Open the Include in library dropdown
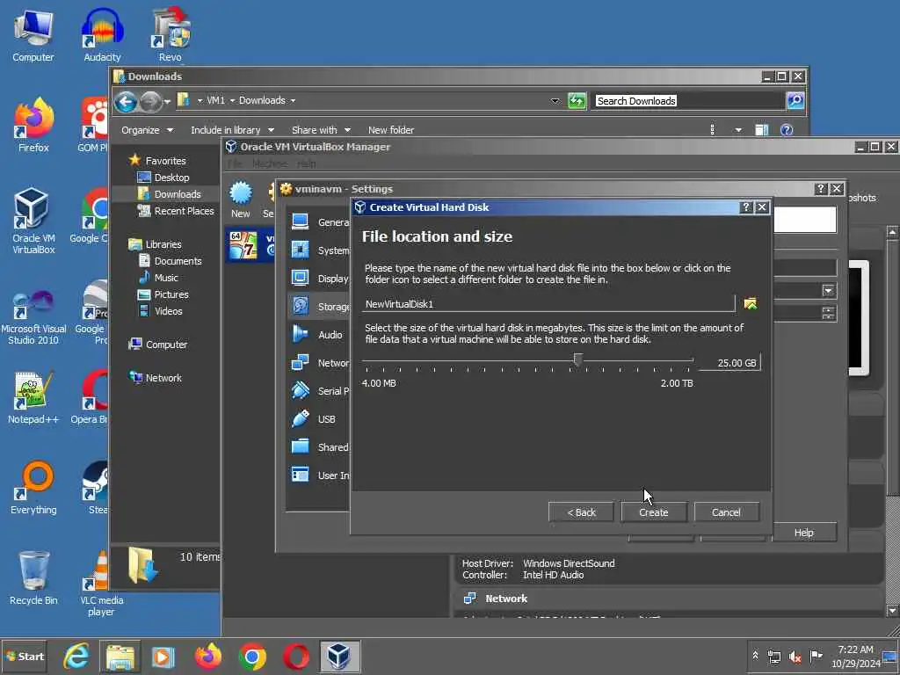The width and height of the screenshot is (900, 675). coord(232,130)
